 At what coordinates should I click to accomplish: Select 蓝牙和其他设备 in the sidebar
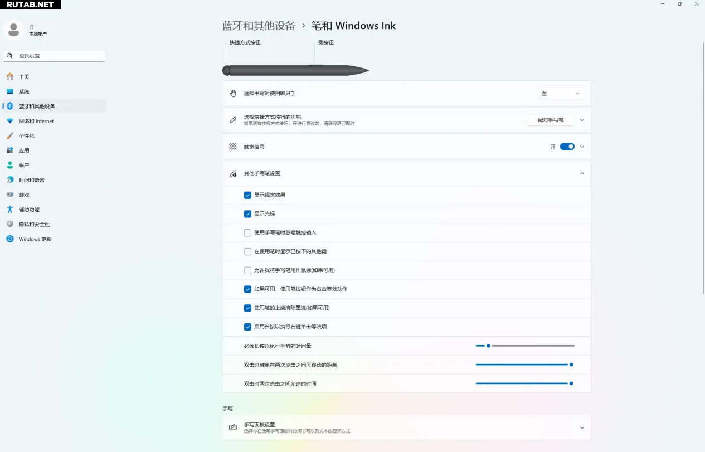coord(54,106)
